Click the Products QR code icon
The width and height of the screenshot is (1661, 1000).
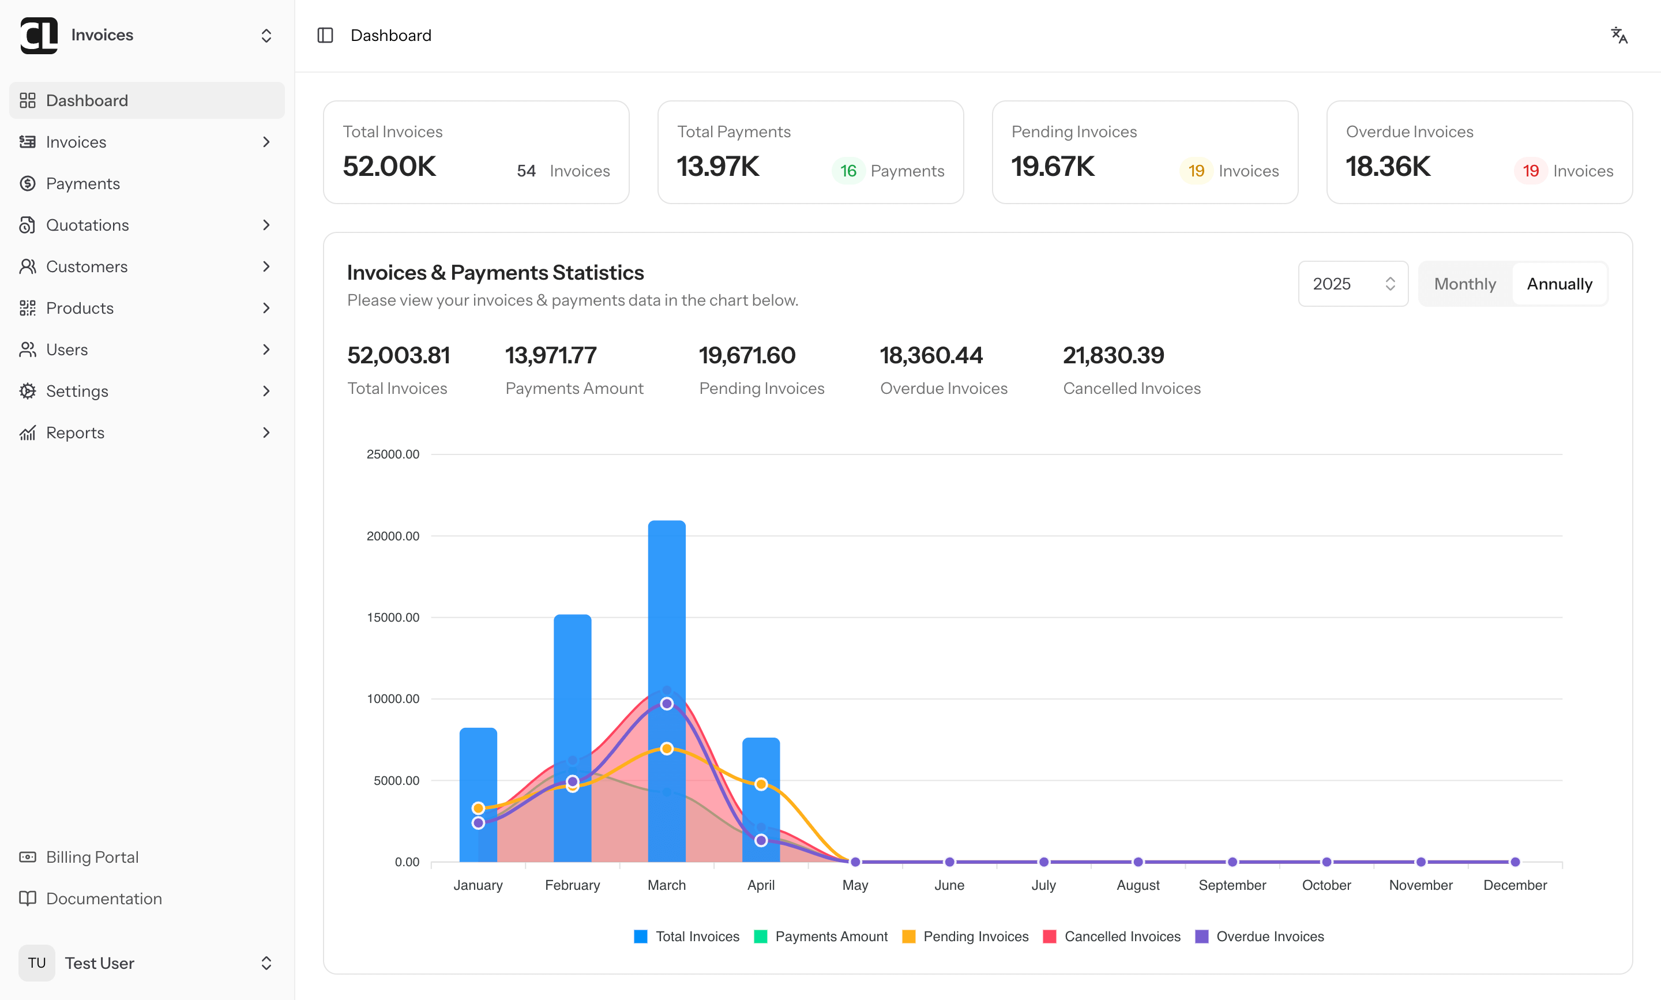coord(28,308)
